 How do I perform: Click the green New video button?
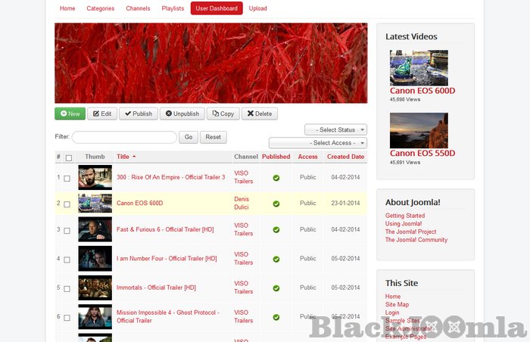coord(70,113)
